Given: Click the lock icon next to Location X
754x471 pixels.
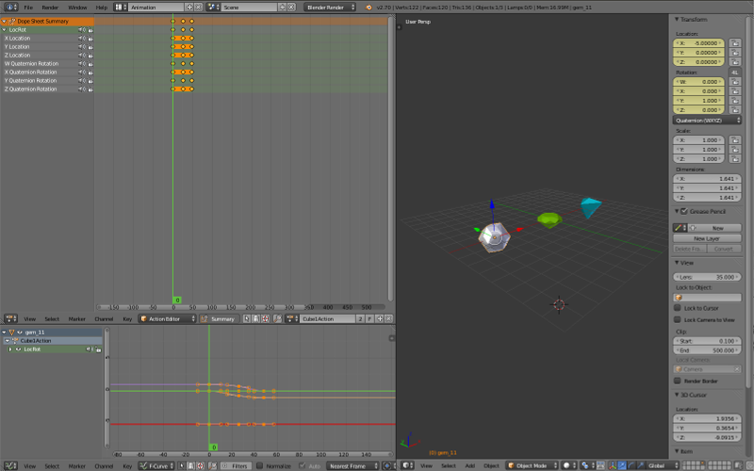Looking at the screenshot, I should tap(734, 43).
